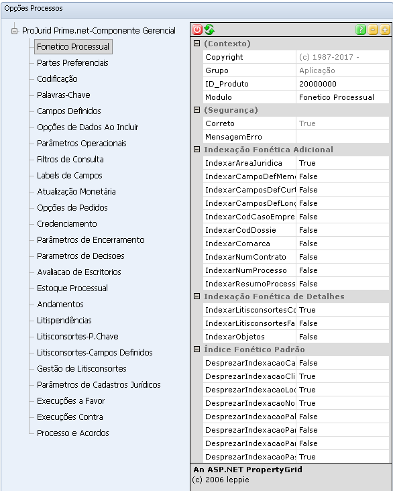Open Execuções a Favor

[71, 401]
